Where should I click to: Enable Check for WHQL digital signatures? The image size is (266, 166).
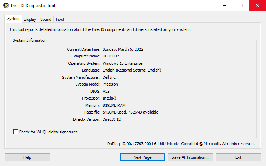click(x=16, y=132)
